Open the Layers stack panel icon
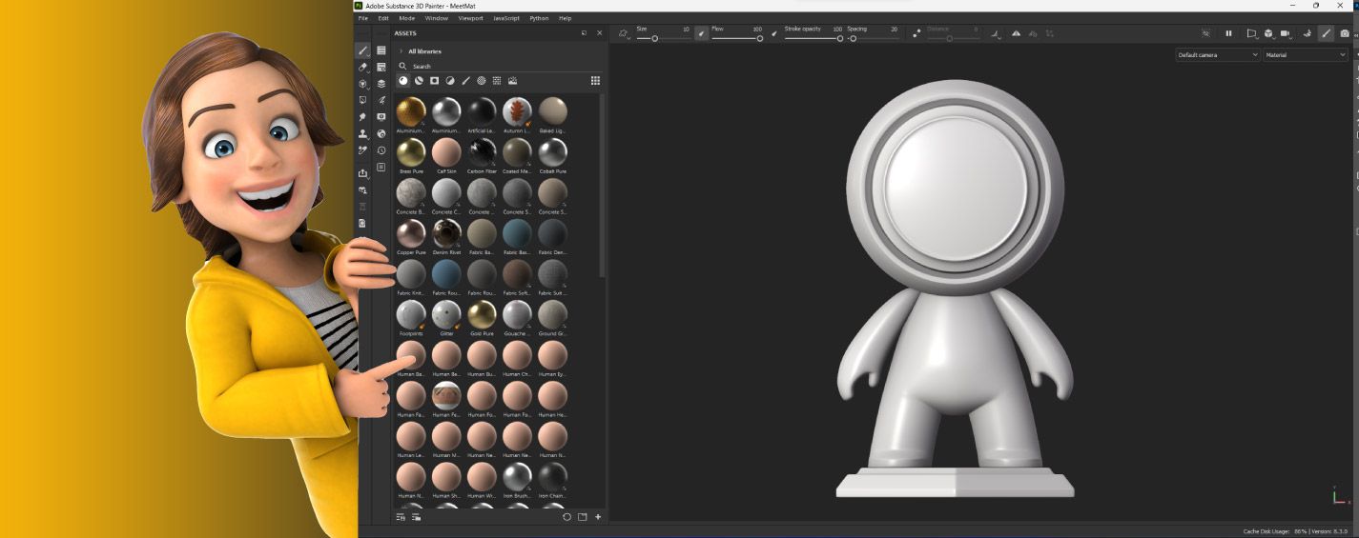The height and width of the screenshot is (538, 1359). point(381,84)
